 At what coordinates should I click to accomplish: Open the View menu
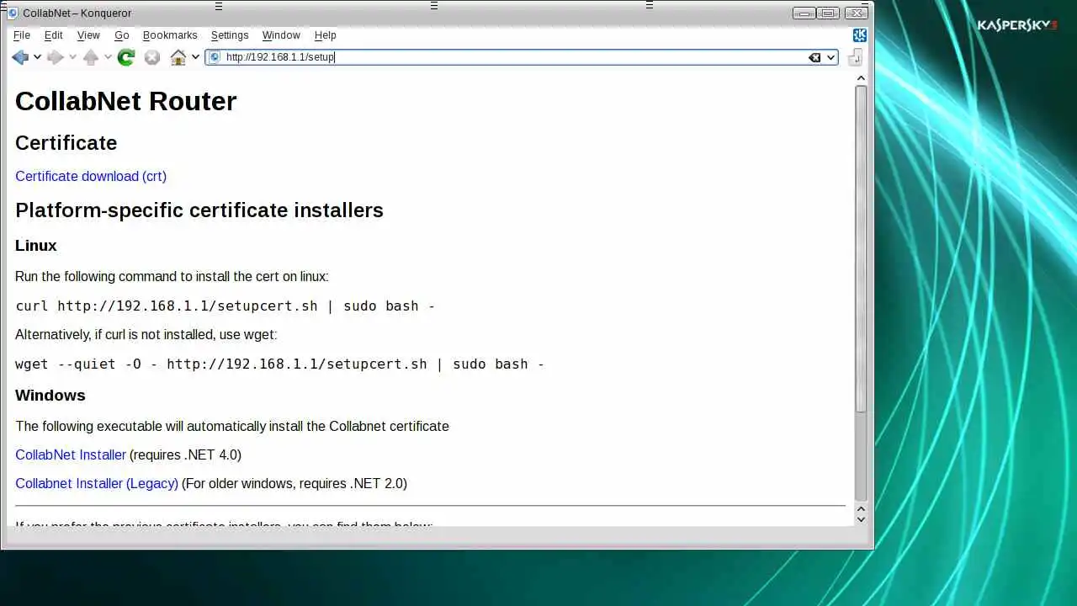88,35
